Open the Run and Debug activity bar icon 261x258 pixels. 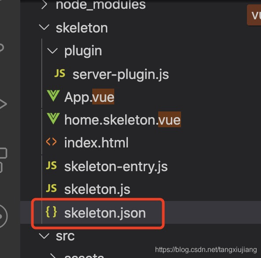pos(3,104)
